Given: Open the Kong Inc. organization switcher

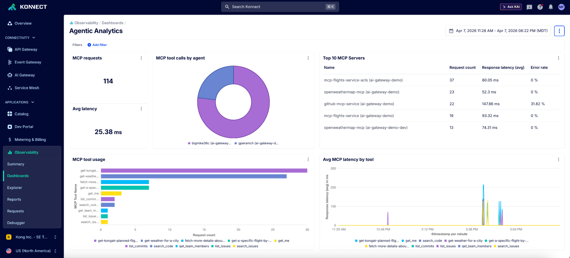Looking at the screenshot, I should pos(31,237).
